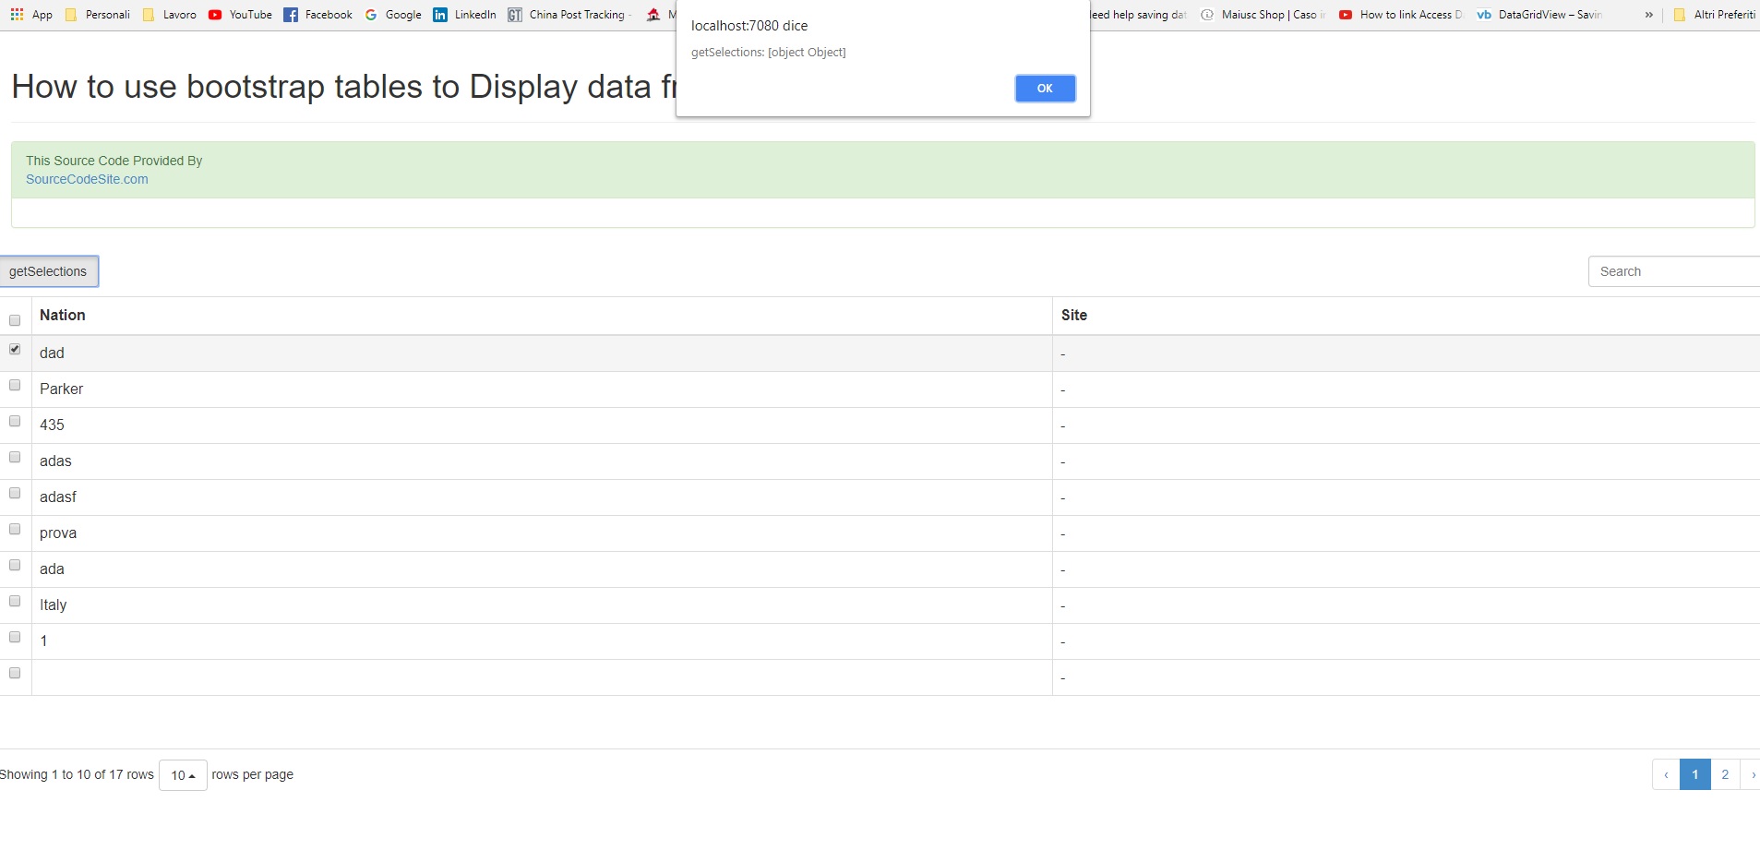Uncheck the dad row checkbox
This screenshot has height=850, width=1760.
click(x=15, y=349)
